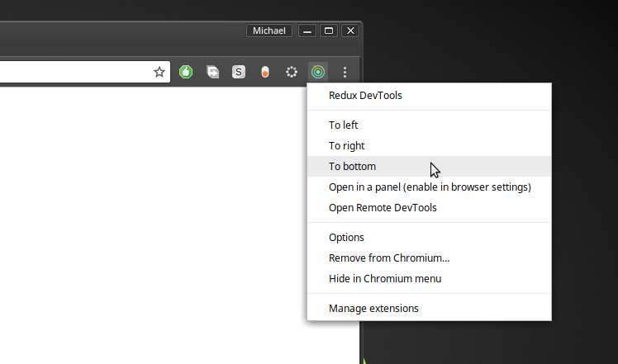Click the orange pill-shaped extension icon

click(265, 72)
